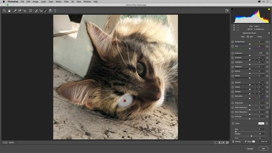The height and width of the screenshot is (153, 272).
Task: Click the increase Dehaze plus icon
Action: (x=267, y=92)
